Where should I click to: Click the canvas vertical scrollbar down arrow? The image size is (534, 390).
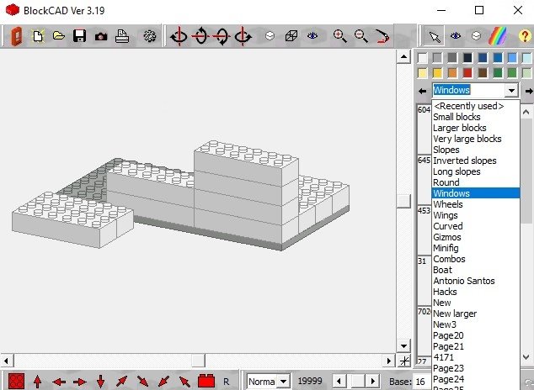403,345
